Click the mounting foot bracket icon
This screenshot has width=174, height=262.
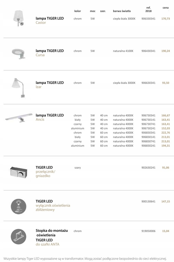pyautogui.click(x=18, y=237)
